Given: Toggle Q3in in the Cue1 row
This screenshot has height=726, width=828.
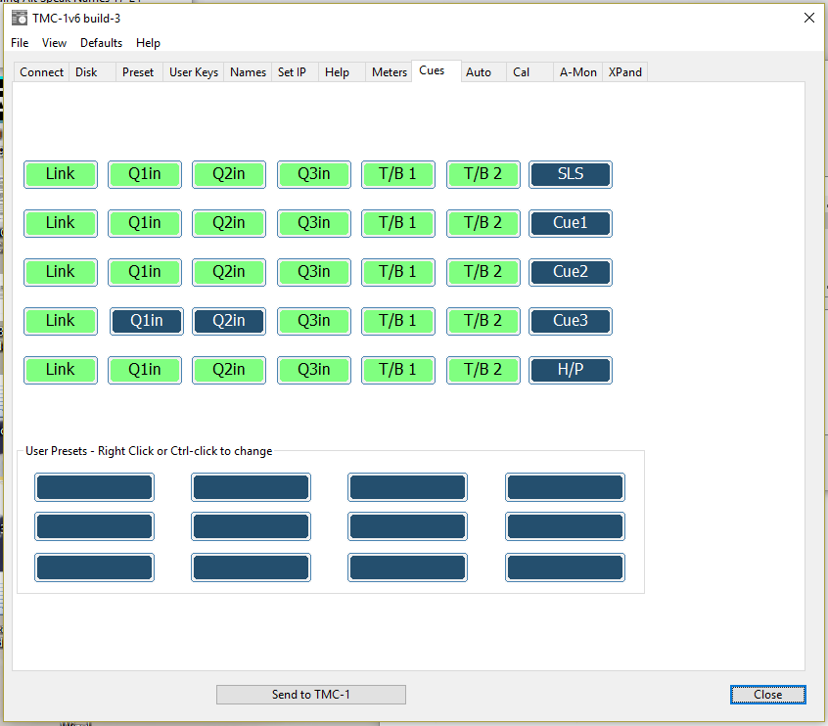Looking at the screenshot, I should [313, 223].
